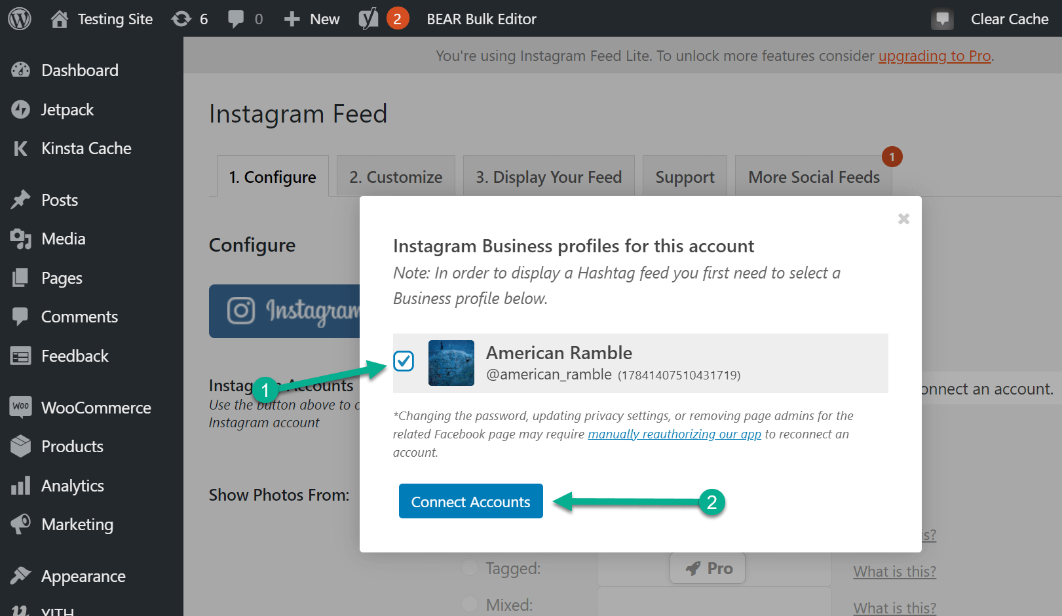Viewport: 1062px width, 616px height.
Task: Click the manually reauthorizing our app link
Action: [675, 434]
